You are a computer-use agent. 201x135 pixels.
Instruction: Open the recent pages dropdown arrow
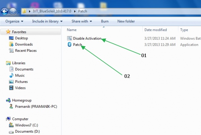point(19,11)
